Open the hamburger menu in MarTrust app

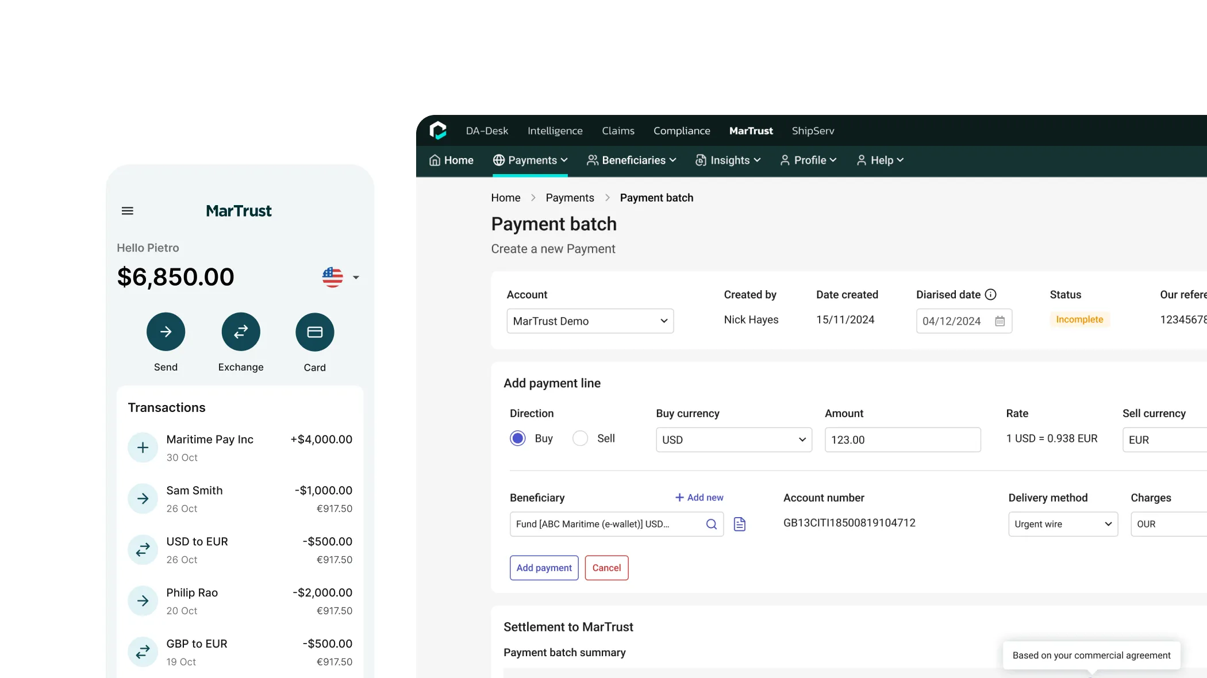click(x=128, y=210)
